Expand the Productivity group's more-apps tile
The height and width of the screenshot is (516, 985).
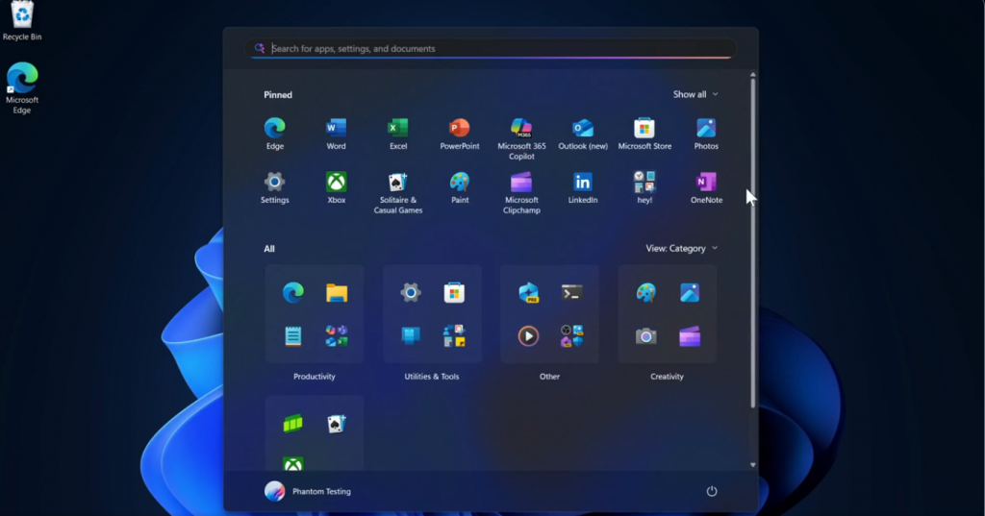coord(337,336)
